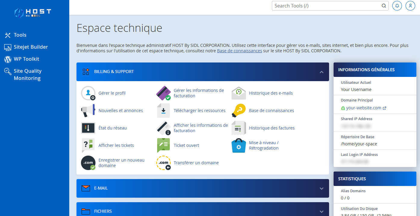Open the your-website.com domain link

[363, 108]
